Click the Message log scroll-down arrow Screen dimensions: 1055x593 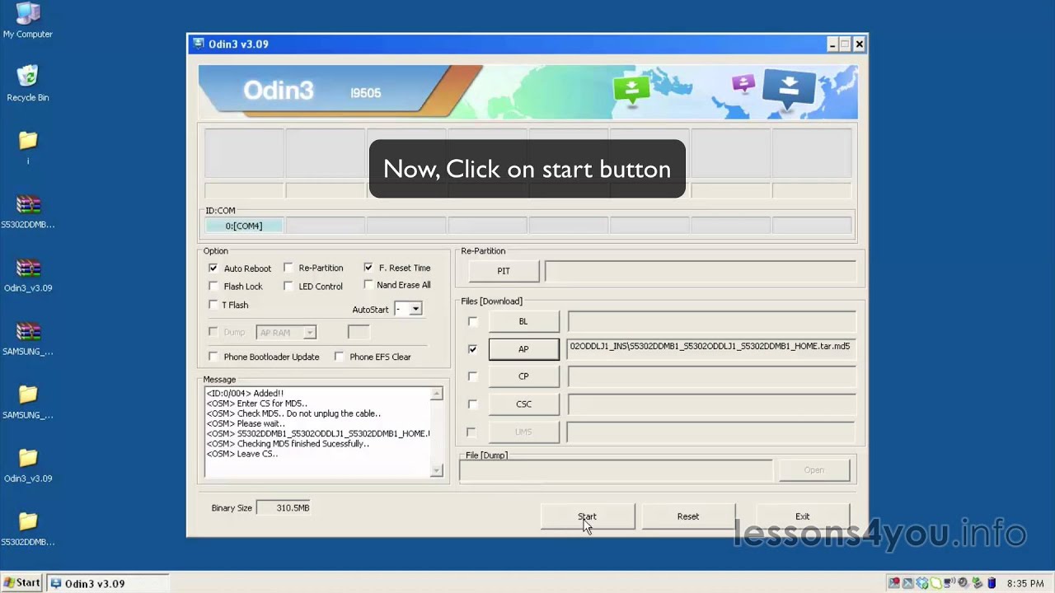(x=437, y=470)
